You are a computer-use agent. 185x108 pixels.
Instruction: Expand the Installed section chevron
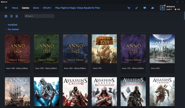point(6,25)
